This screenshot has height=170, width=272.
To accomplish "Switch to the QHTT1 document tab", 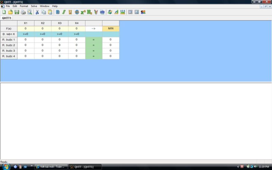I will (6, 18).
